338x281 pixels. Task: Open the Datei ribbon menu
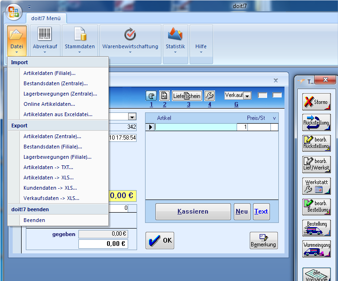pyautogui.click(x=16, y=40)
